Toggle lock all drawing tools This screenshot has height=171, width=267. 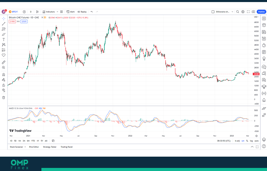click(3, 85)
